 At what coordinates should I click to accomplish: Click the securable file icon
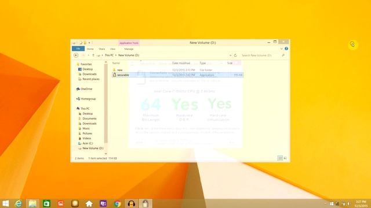pos(115,75)
